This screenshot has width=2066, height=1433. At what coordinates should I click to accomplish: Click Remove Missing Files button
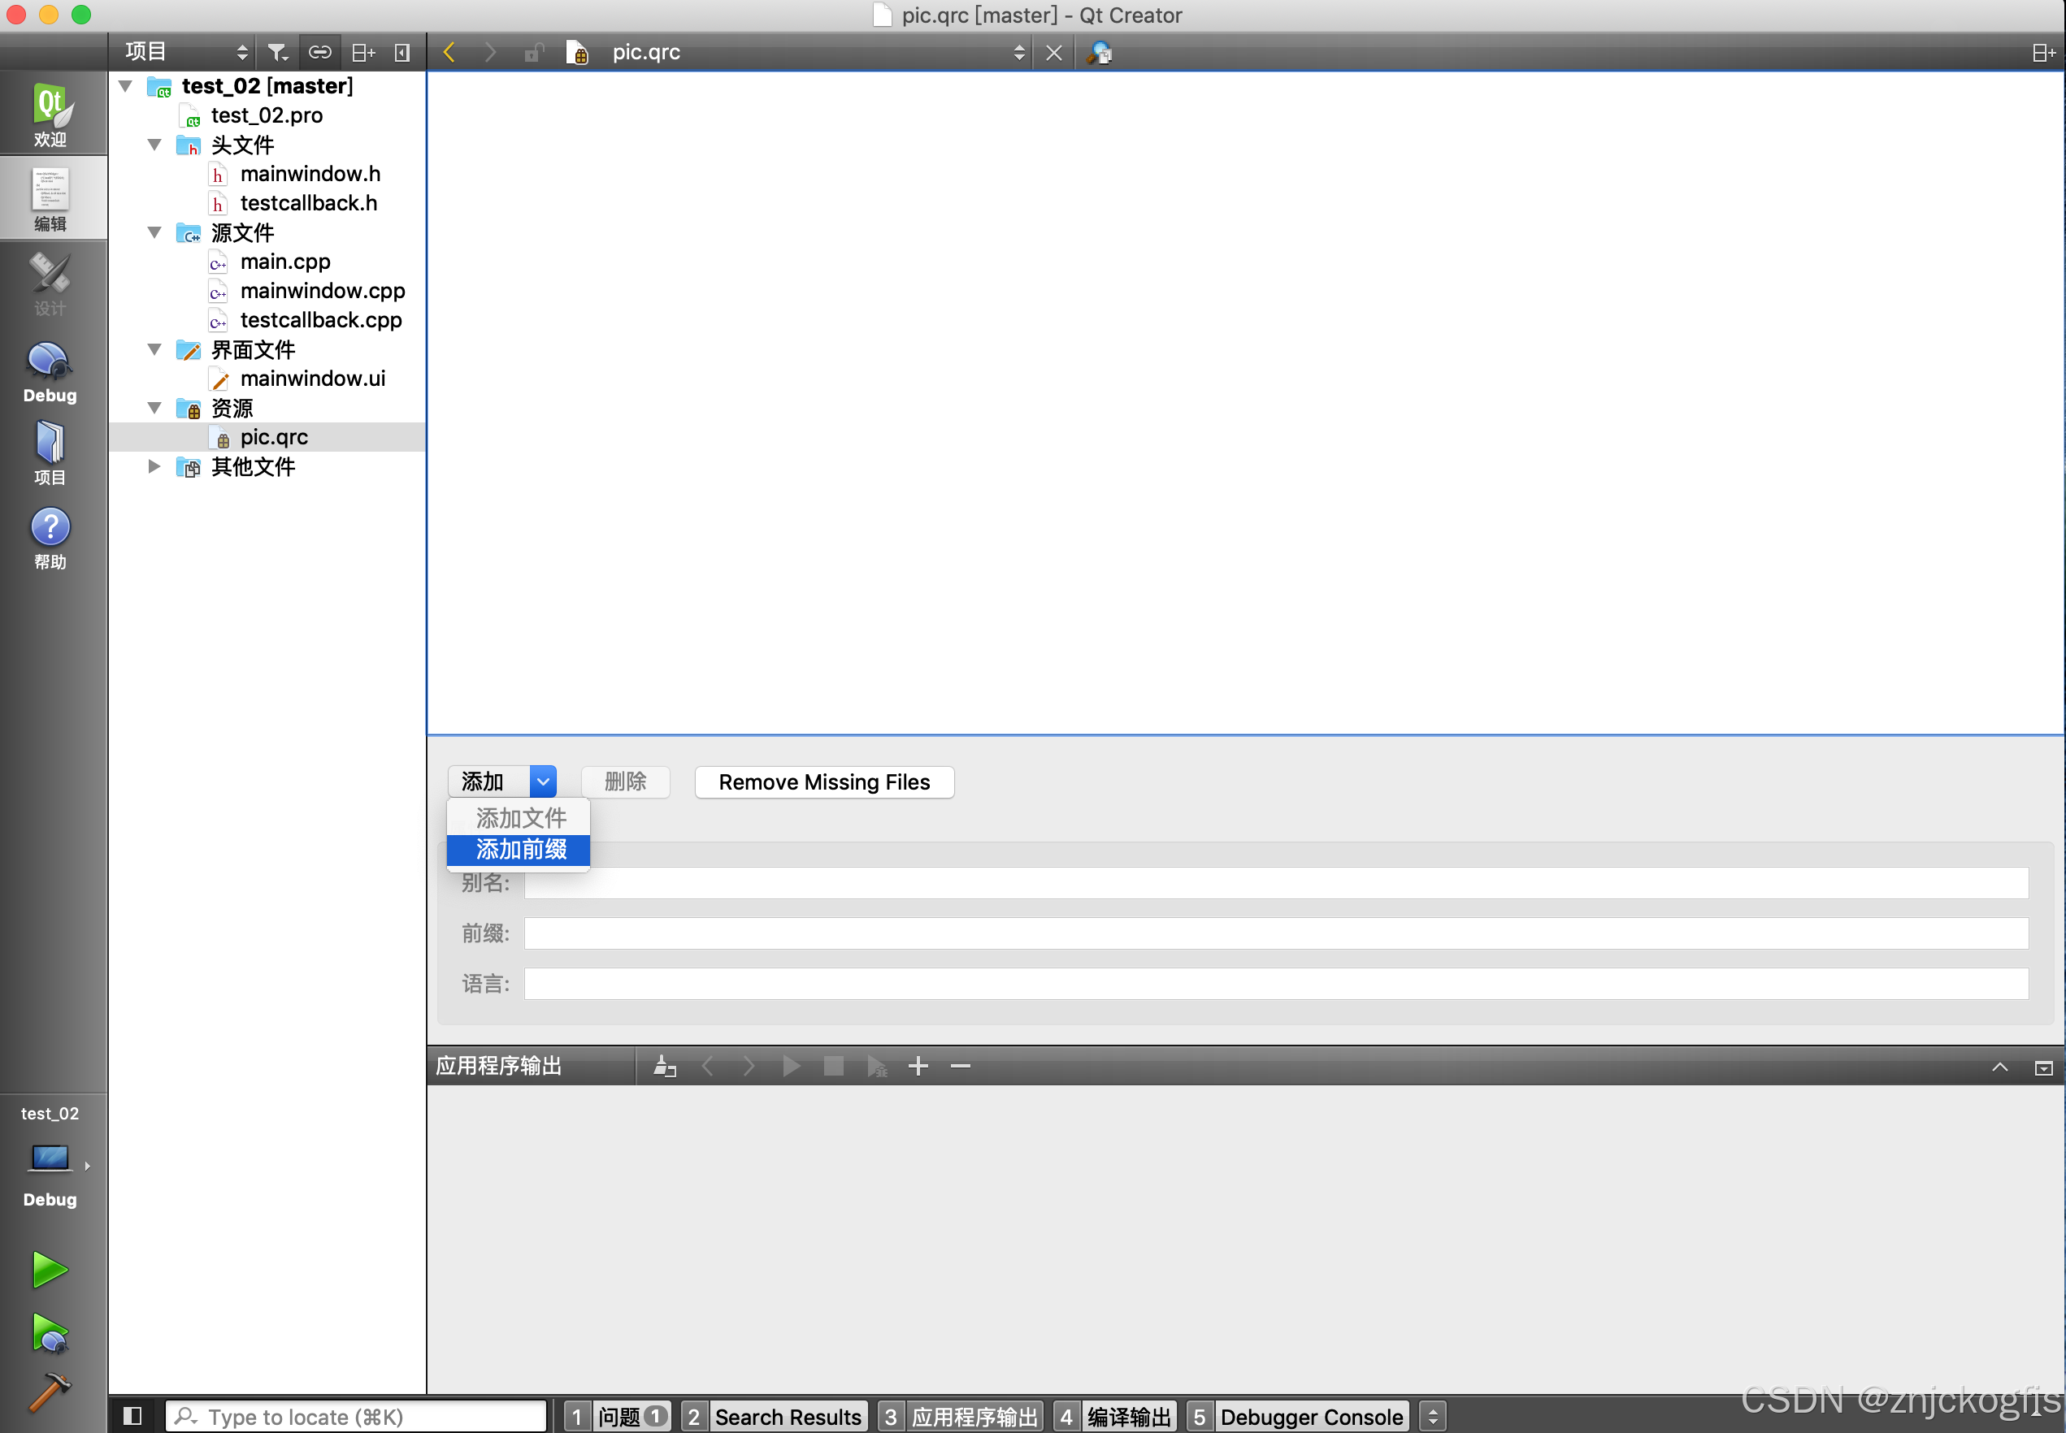pos(823,781)
